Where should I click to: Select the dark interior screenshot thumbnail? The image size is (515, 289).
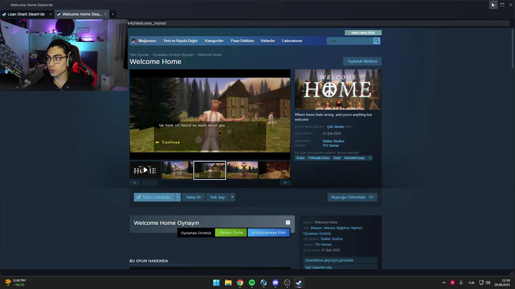coord(274,170)
